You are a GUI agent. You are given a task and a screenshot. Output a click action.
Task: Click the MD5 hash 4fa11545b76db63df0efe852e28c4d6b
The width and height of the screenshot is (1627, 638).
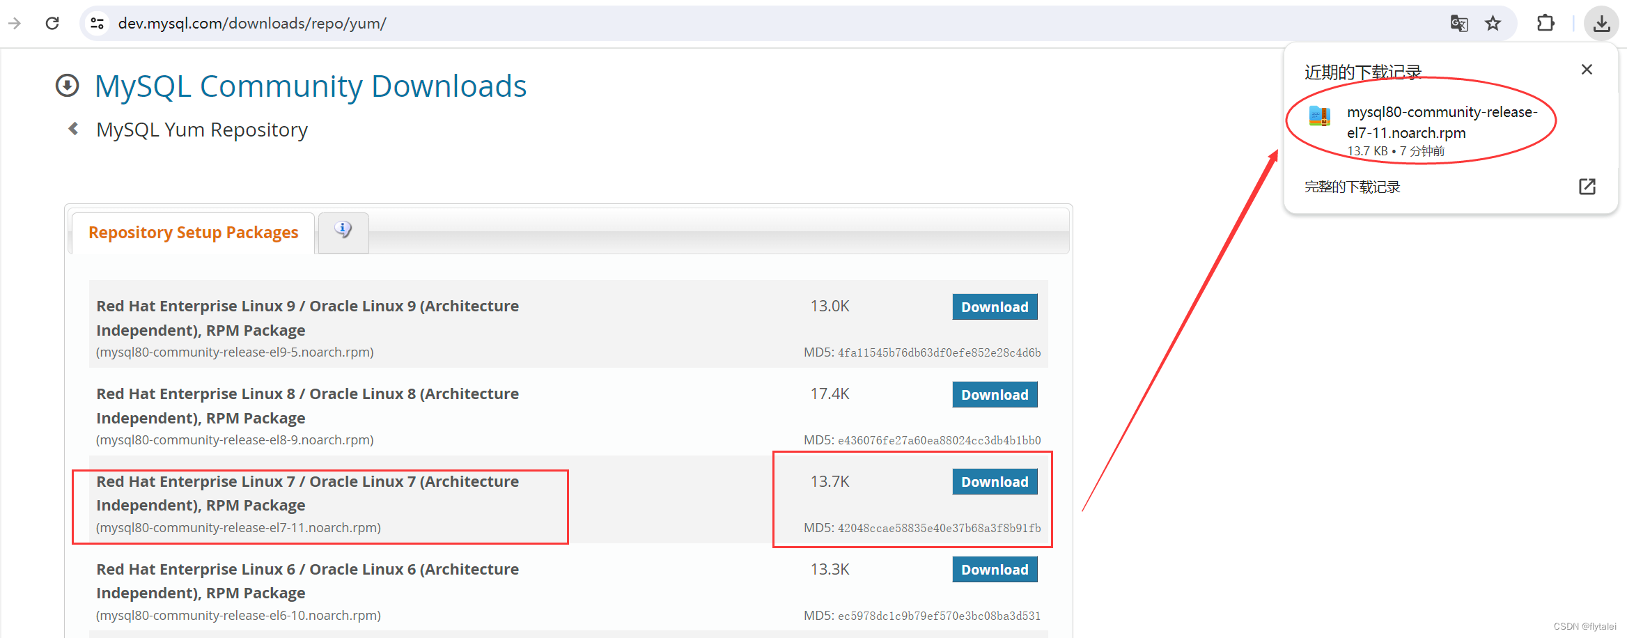point(939,352)
